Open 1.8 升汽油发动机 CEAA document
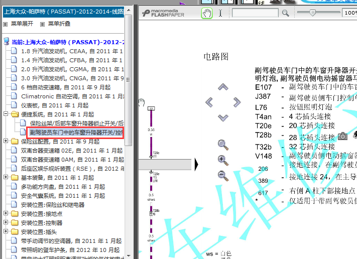 click(x=72, y=51)
